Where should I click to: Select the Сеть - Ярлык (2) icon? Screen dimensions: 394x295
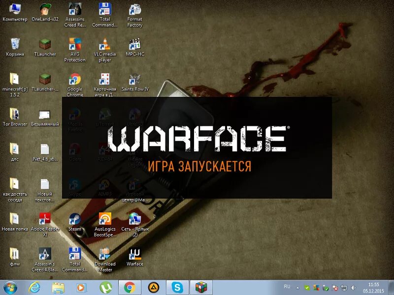click(135, 225)
